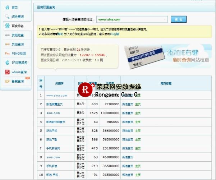Select the 综合查询 magnifier icon
The image size is (216, 180).
[x=7, y=17]
